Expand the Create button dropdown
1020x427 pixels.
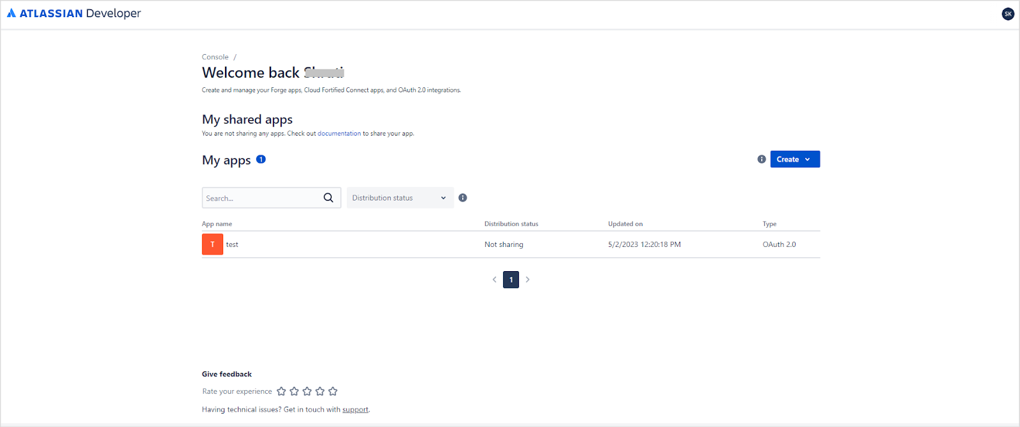pyautogui.click(x=794, y=159)
